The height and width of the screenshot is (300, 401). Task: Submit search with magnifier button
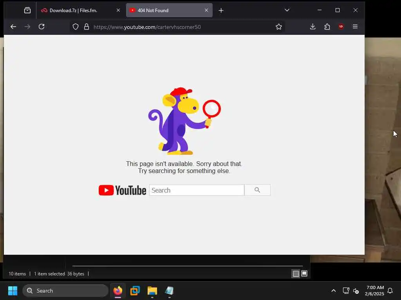257,190
